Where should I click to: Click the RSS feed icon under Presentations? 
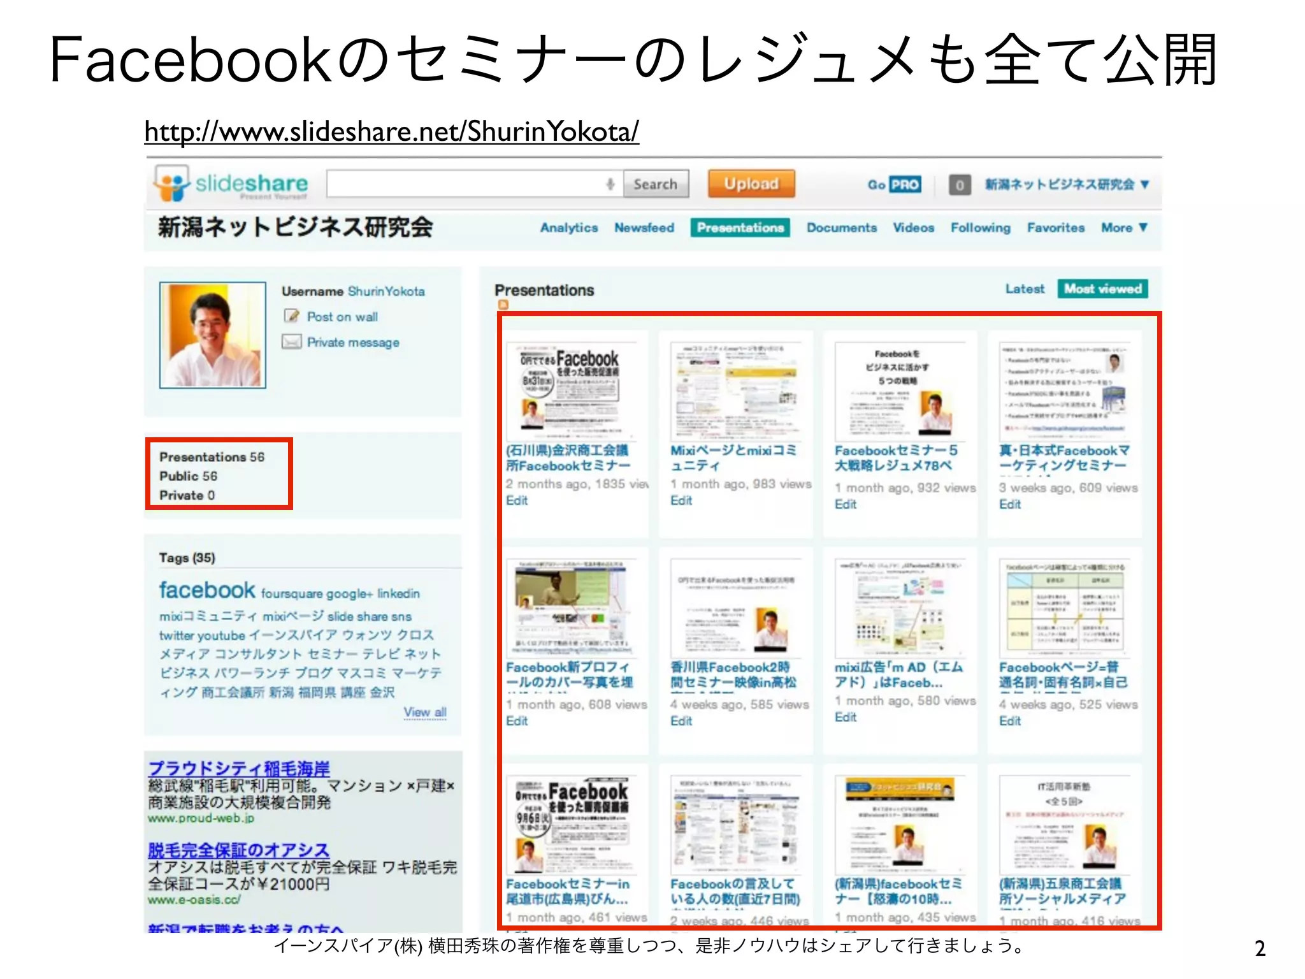tap(503, 305)
